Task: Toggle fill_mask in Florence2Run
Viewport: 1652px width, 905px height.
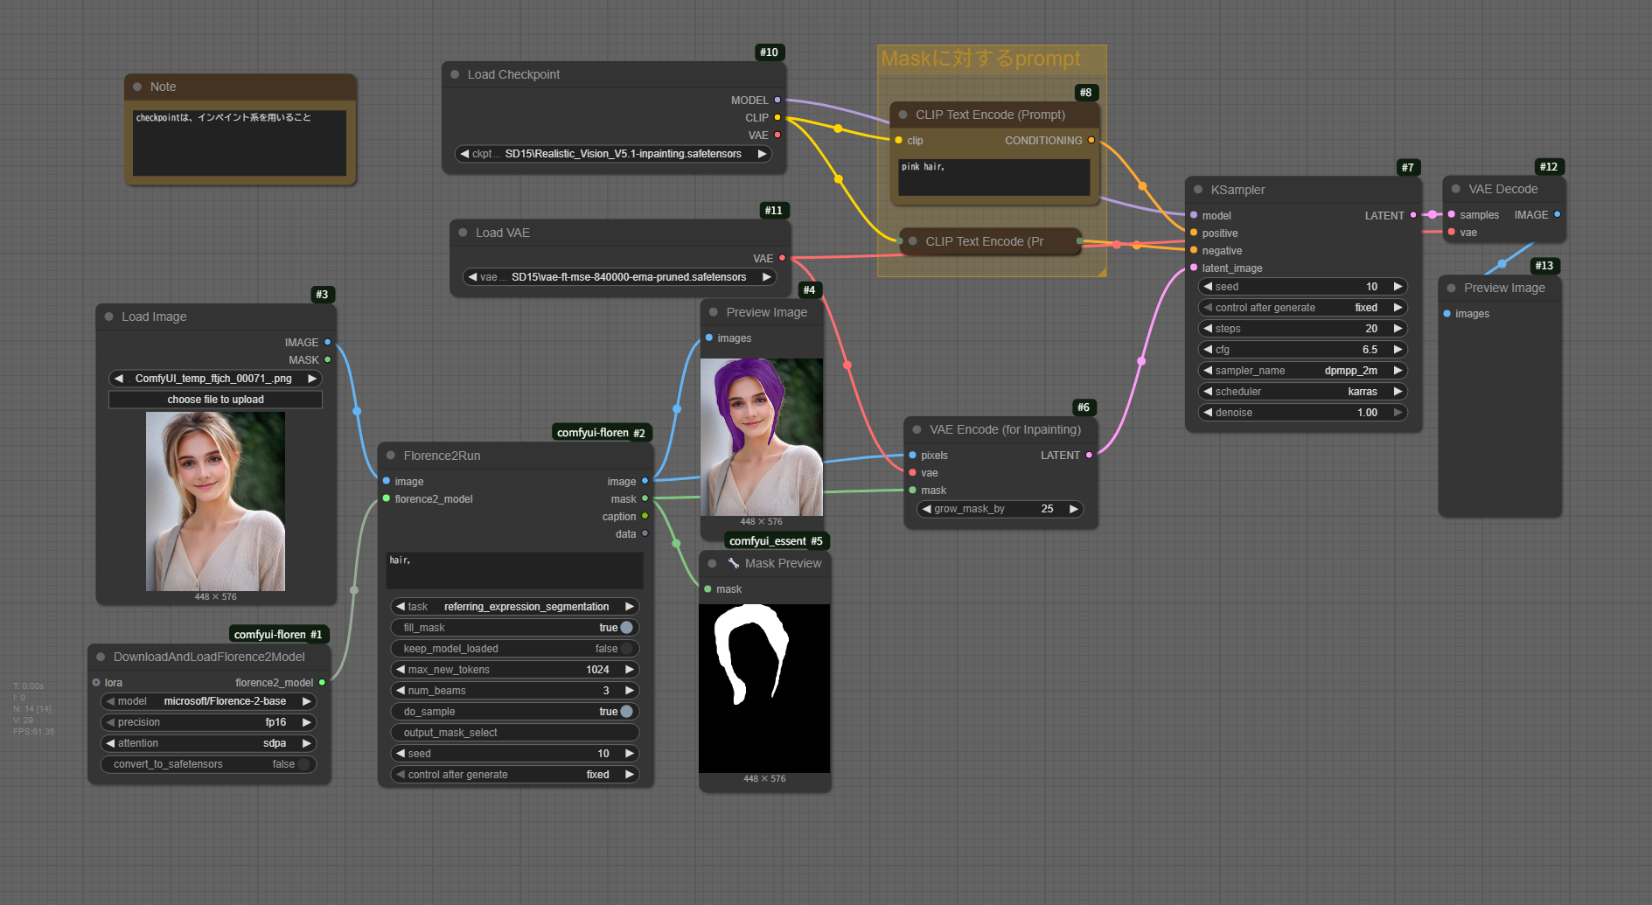Action: point(626,628)
